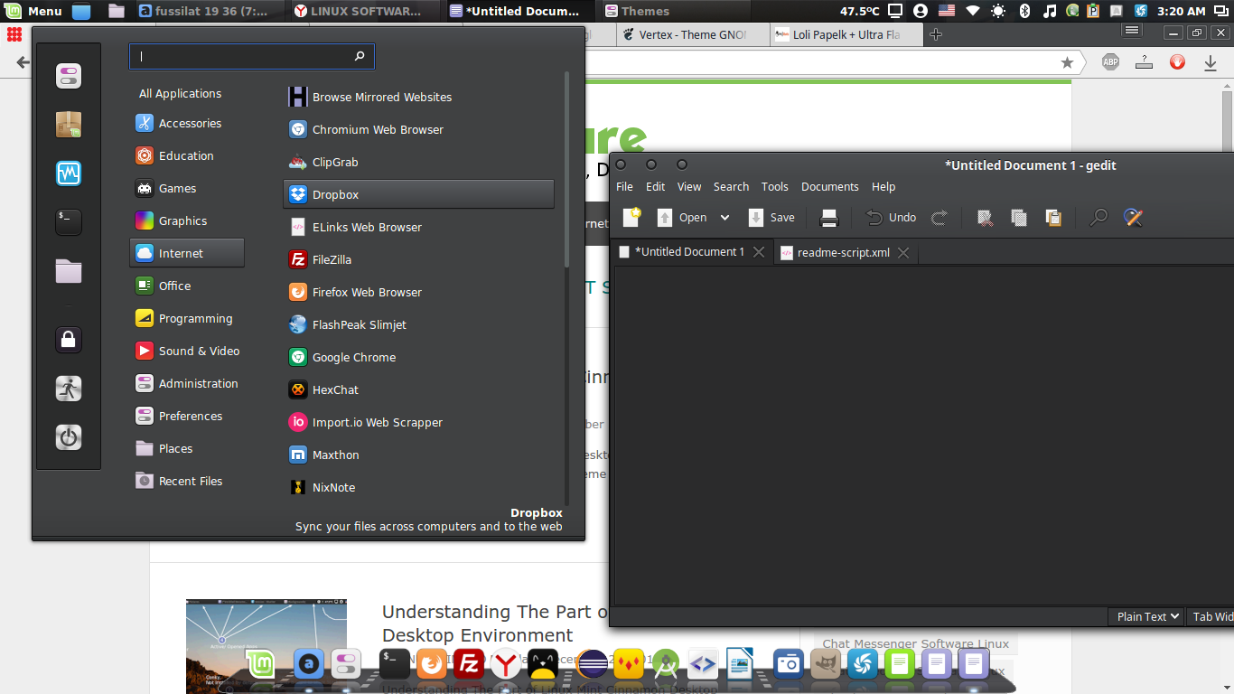The width and height of the screenshot is (1234, 694).
Task: Open Software Manager from menu favorites sidebar
Action: (x=69, y=125)
